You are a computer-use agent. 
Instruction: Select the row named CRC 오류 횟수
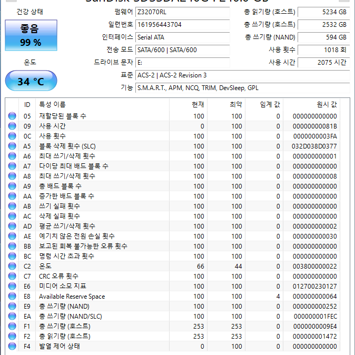pyautogui.click(x=173, y=276)
